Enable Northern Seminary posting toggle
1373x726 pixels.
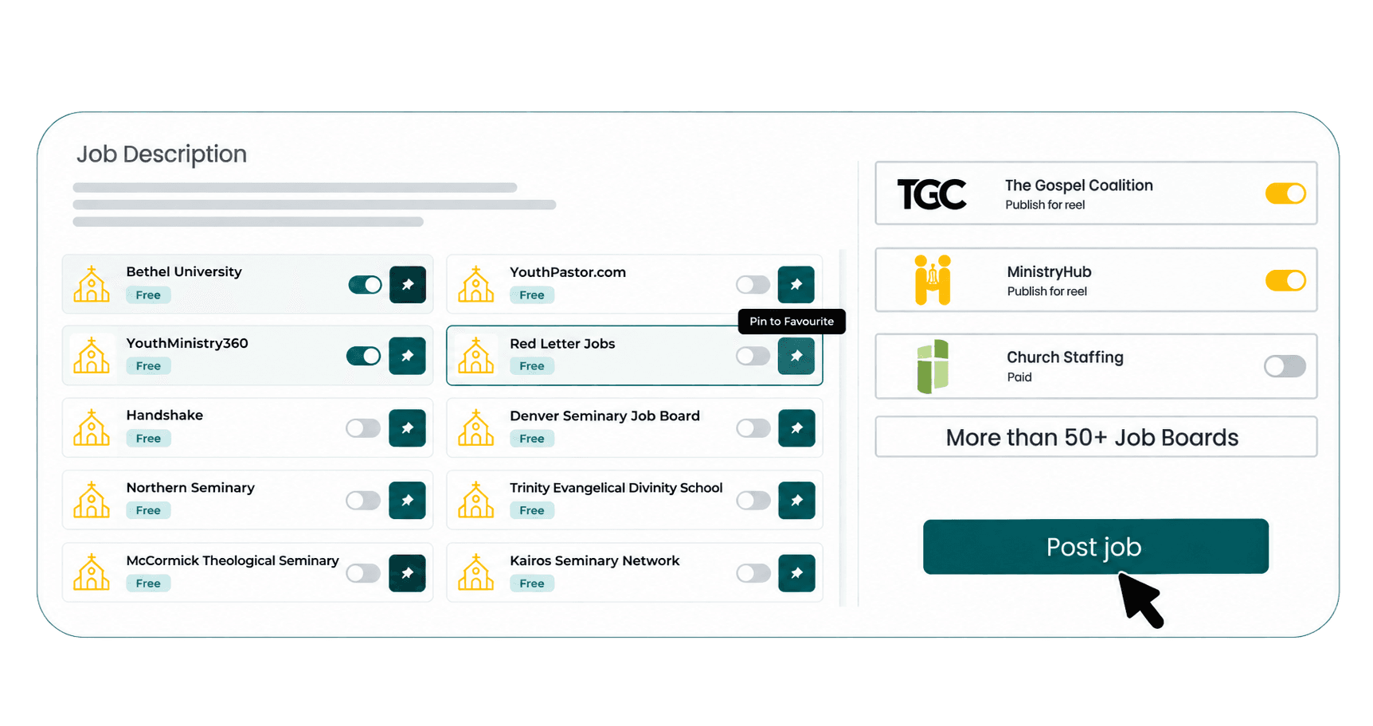(x=363, y=501)
